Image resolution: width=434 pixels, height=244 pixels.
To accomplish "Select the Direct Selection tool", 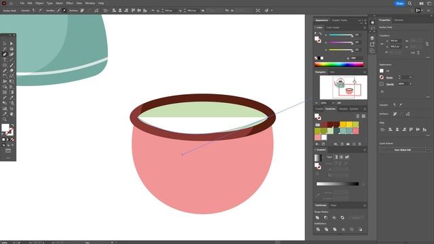I will pos(12,43).
